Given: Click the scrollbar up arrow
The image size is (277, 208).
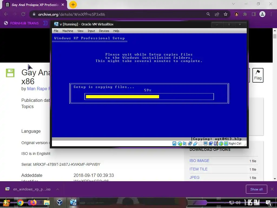Looking at the screenshot, I should pos(275,31).
